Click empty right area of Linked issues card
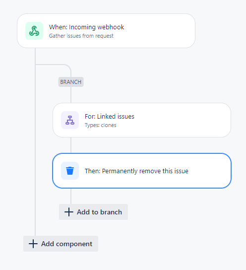Viewport: 246px width, 270px height. [x=183, y=120]
